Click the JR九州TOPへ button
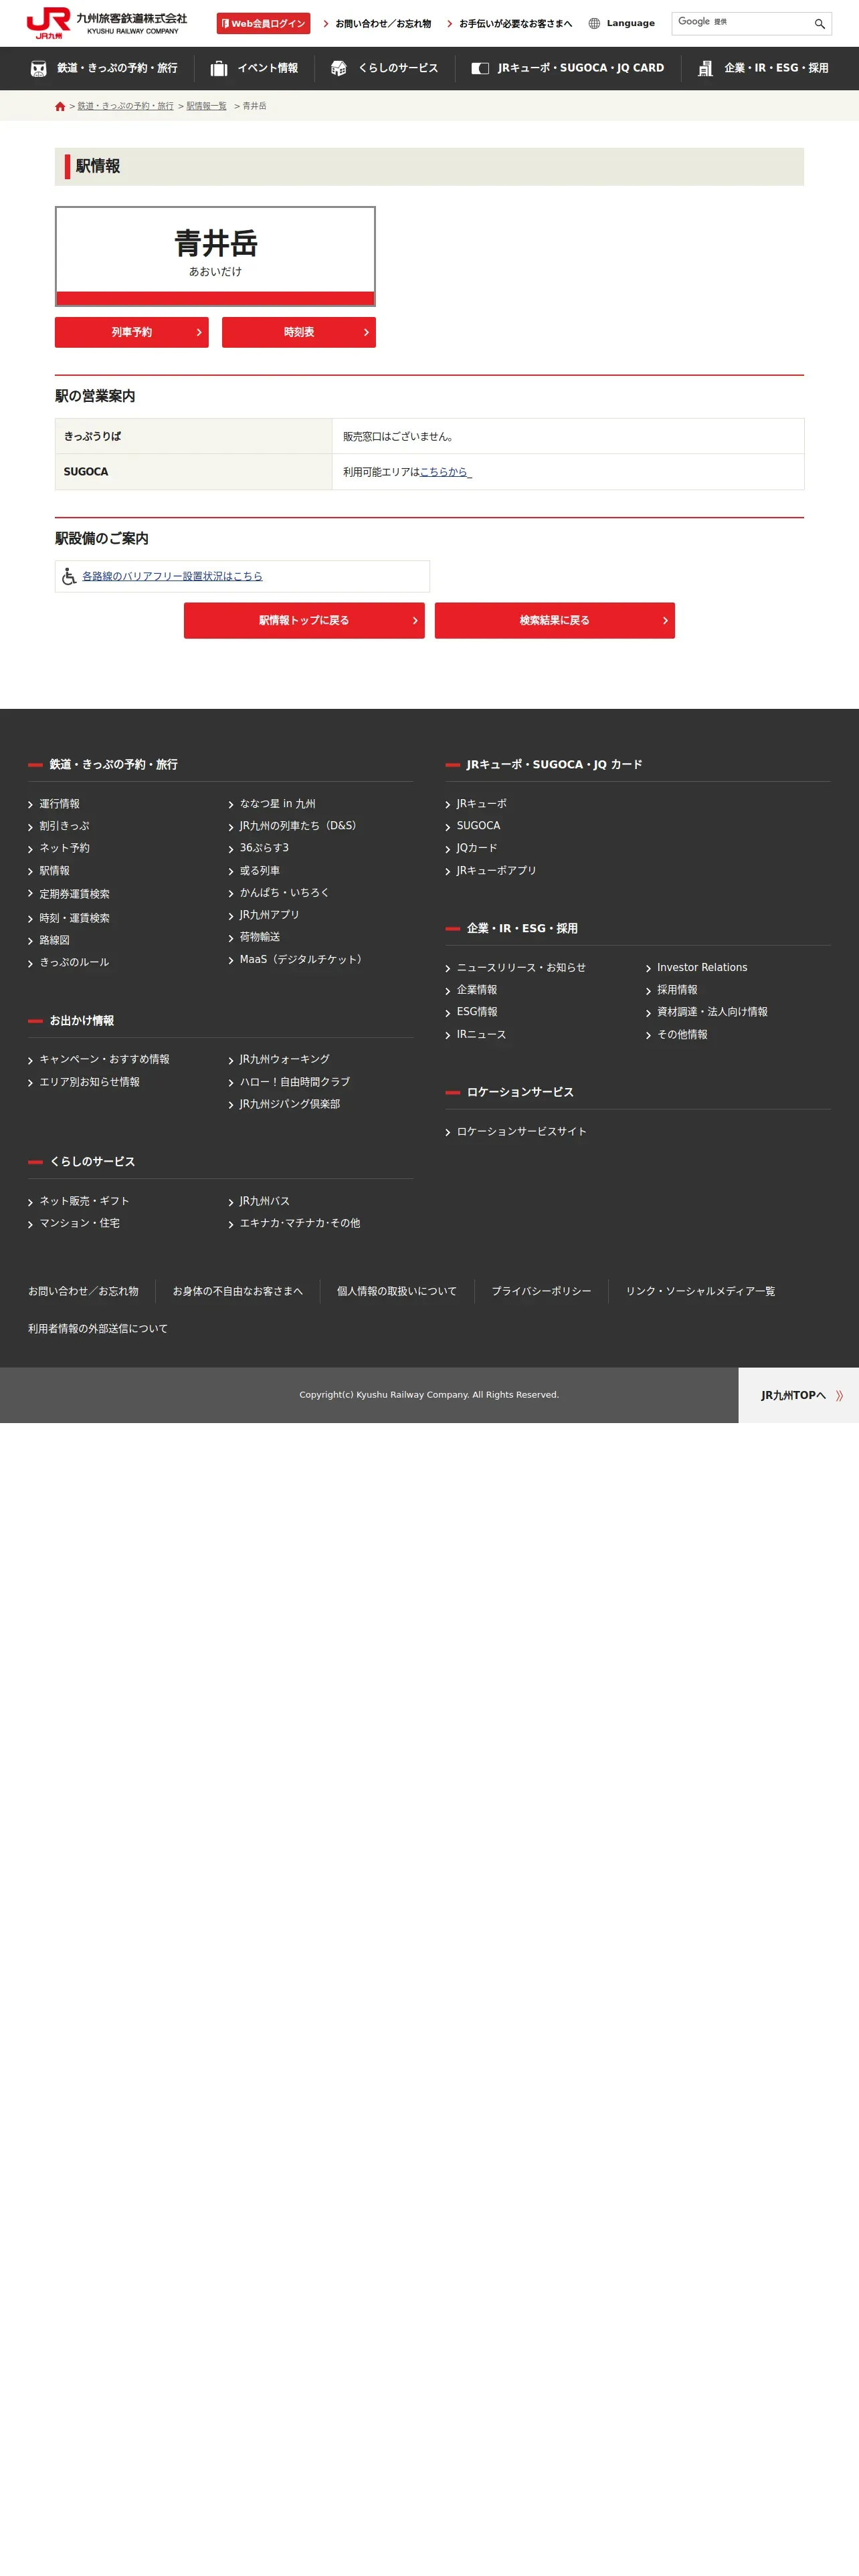This screenshot has width=859, height=2576. (799, 1395)
